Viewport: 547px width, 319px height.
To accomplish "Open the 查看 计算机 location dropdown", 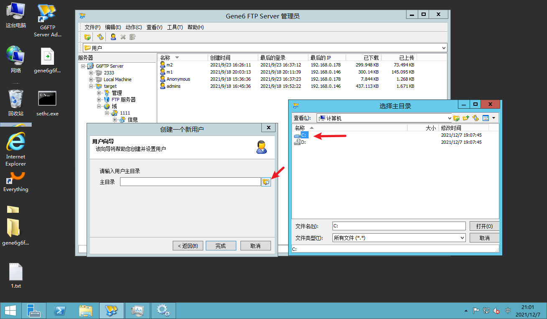I will click(450, 118).
